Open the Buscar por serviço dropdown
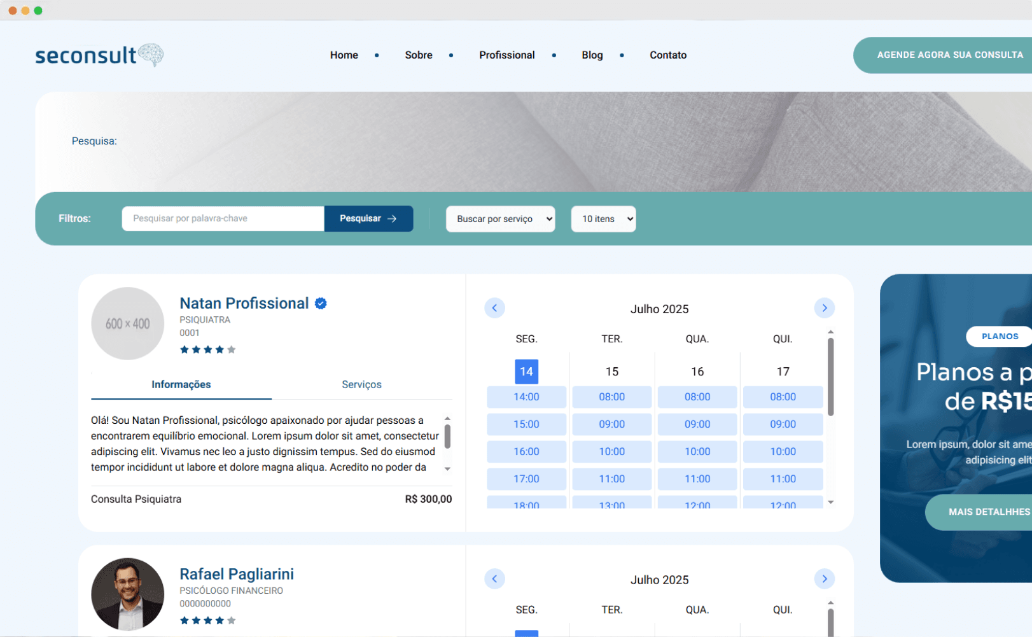 point(500,219)
